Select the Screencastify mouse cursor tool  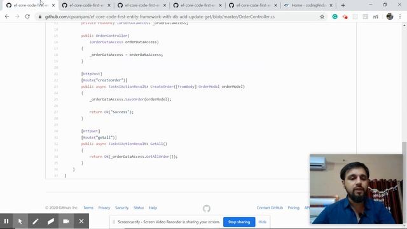pyautogui.click(x=20, y=221)
